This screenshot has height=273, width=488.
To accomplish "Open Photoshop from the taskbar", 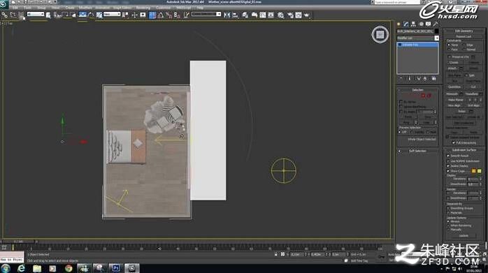I will pos(116,268).
